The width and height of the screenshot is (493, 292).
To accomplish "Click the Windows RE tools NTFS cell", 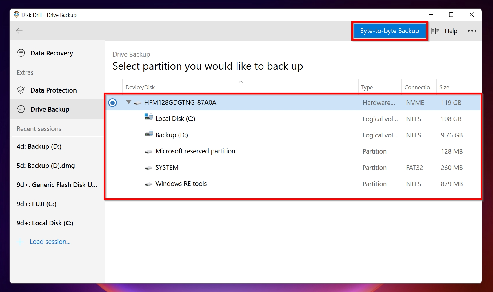I will 414,184.
